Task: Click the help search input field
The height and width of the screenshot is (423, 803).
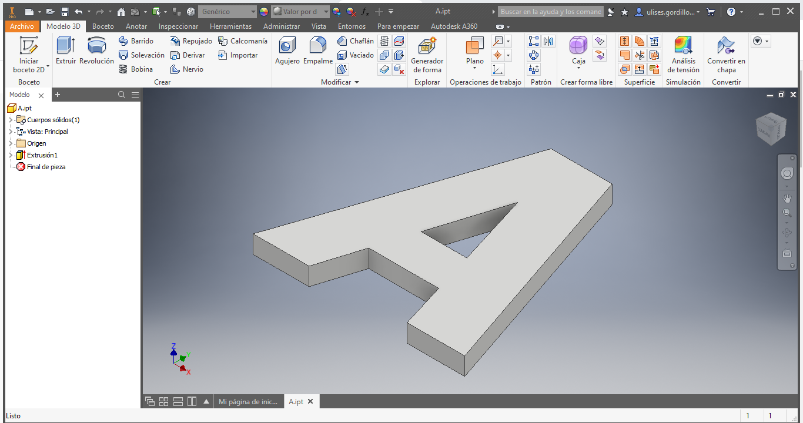Action: tap(550, 12)
